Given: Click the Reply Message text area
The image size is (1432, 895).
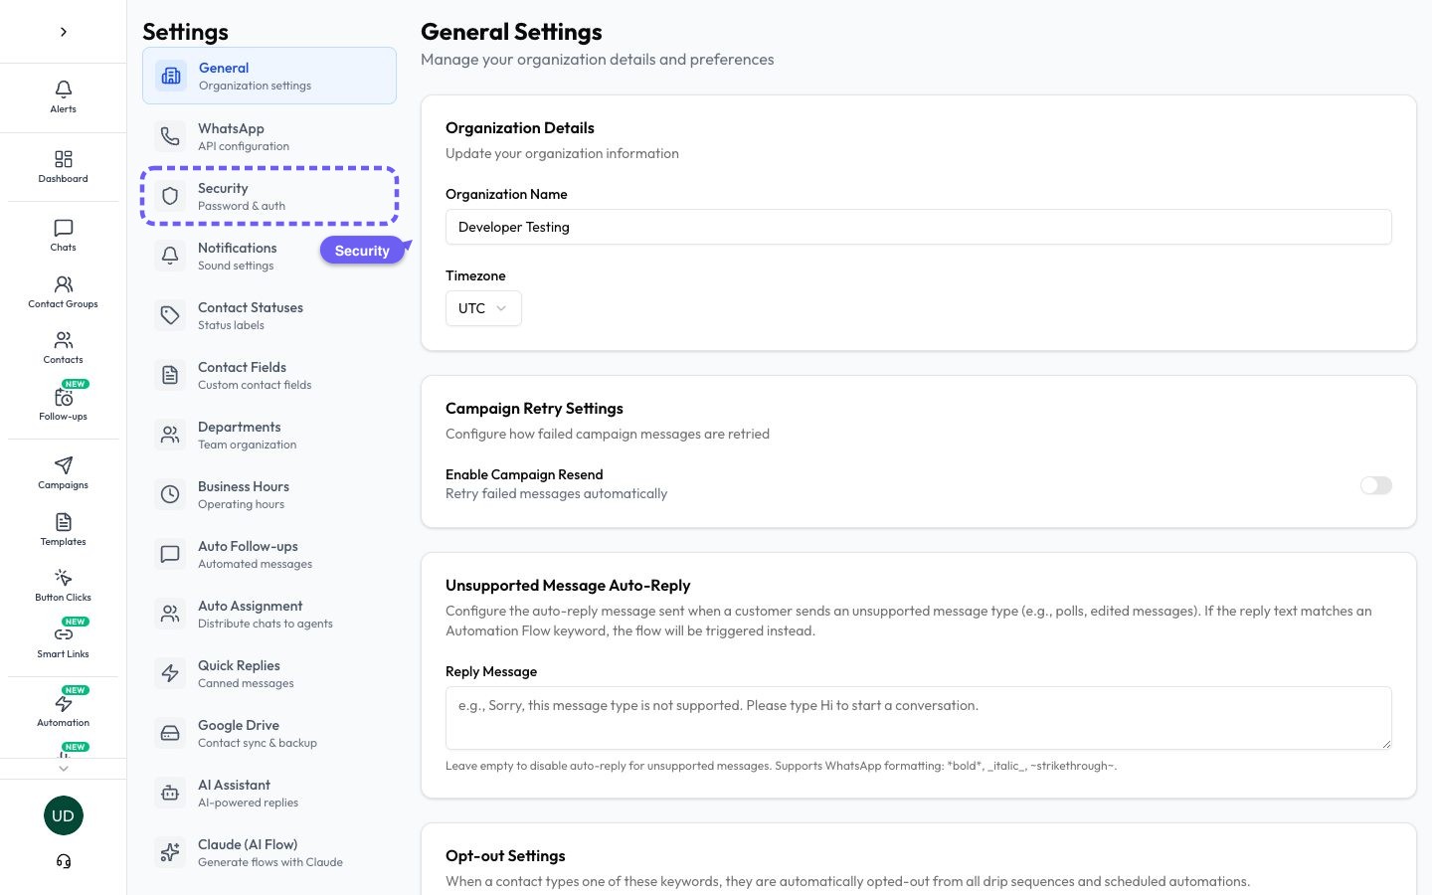Looking at the screenshot, I should click(x=919, y=718).
